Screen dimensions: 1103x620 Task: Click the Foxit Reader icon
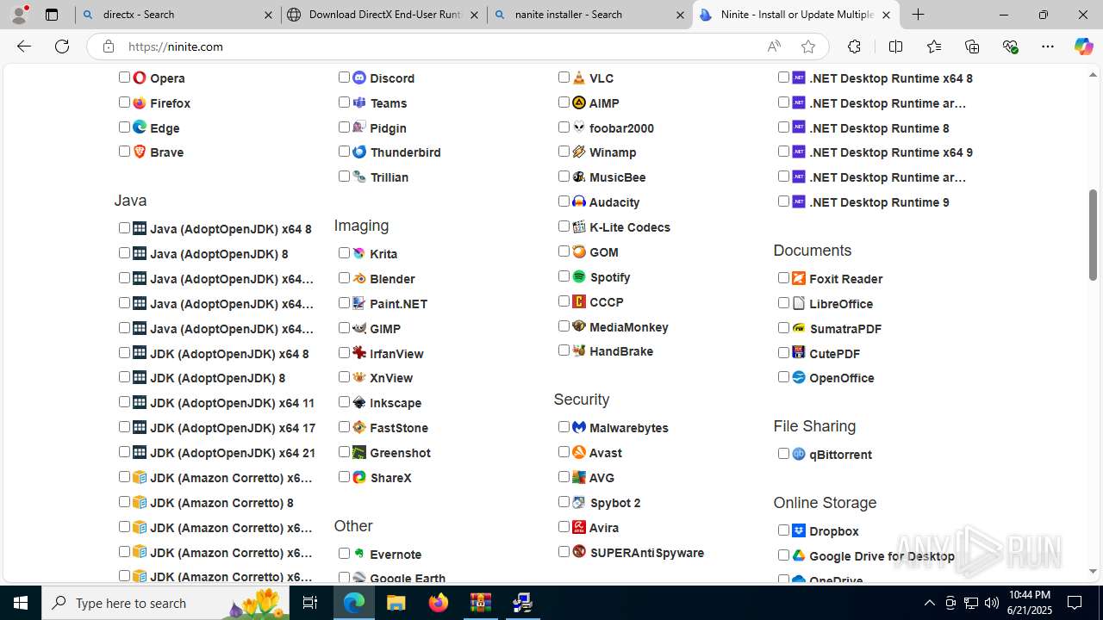point(799,278)
